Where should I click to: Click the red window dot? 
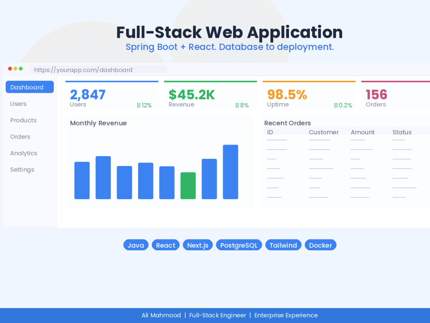coord(10,68)
